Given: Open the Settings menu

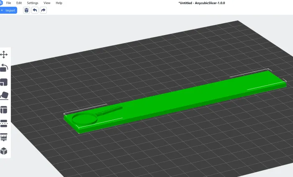Looking at the screenshot, I should pos(33,3).
